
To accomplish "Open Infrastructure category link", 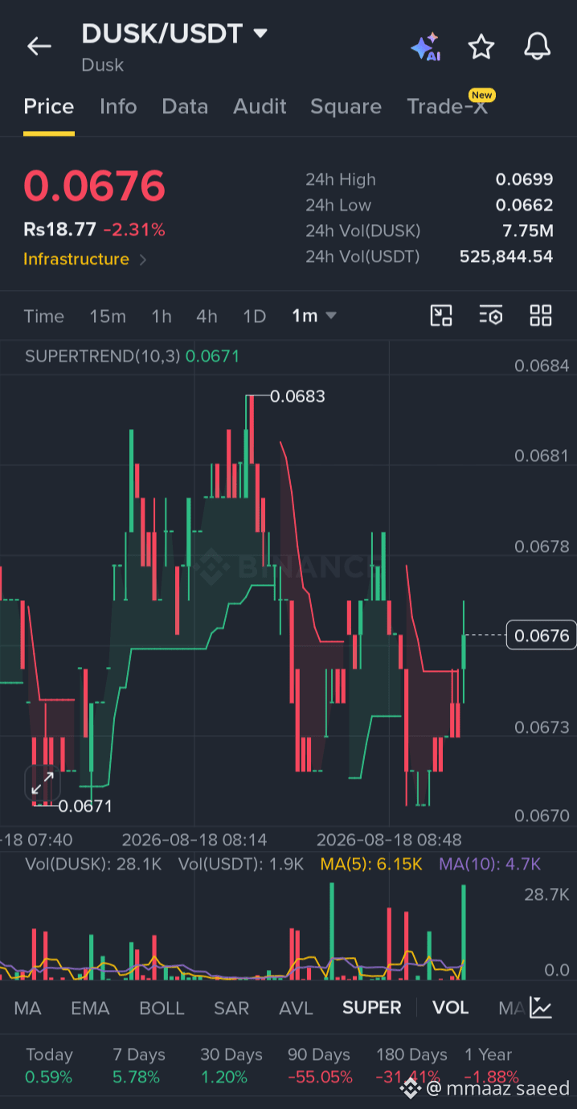I will (x=84, y=259).
